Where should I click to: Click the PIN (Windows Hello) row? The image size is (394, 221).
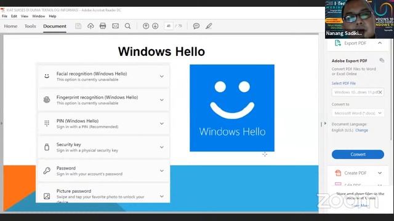click(104, 123)
